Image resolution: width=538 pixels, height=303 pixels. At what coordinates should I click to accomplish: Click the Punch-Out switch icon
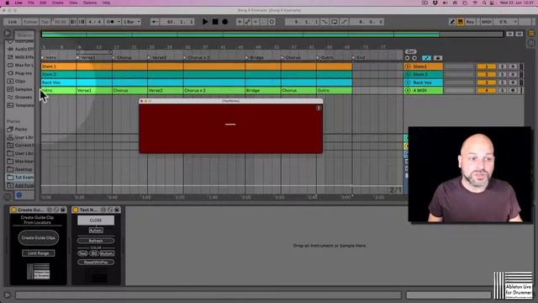pyautogui.click(x=345, y=22)
